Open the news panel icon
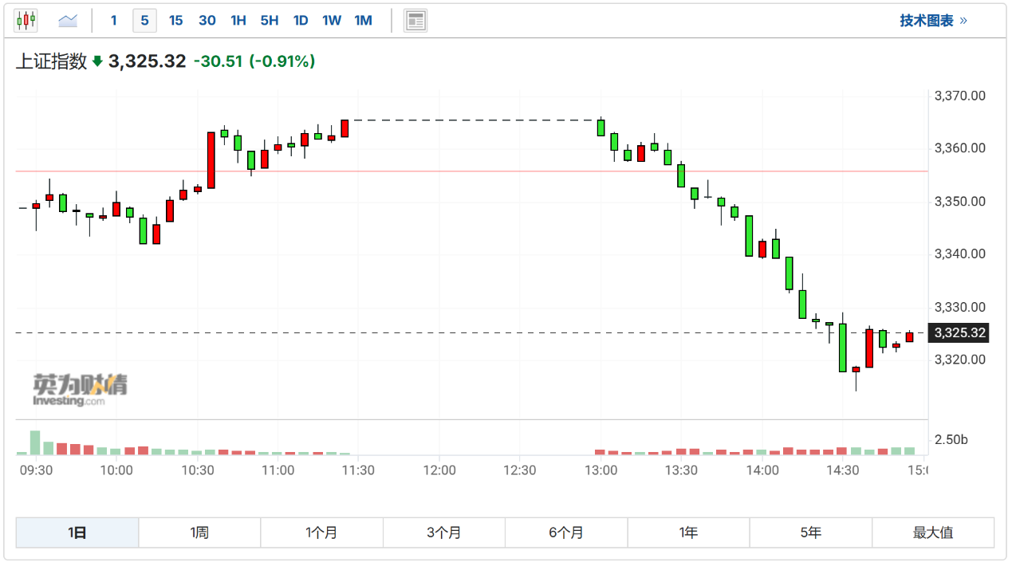The image size is (1012, 566). click(x=415, y=20)
